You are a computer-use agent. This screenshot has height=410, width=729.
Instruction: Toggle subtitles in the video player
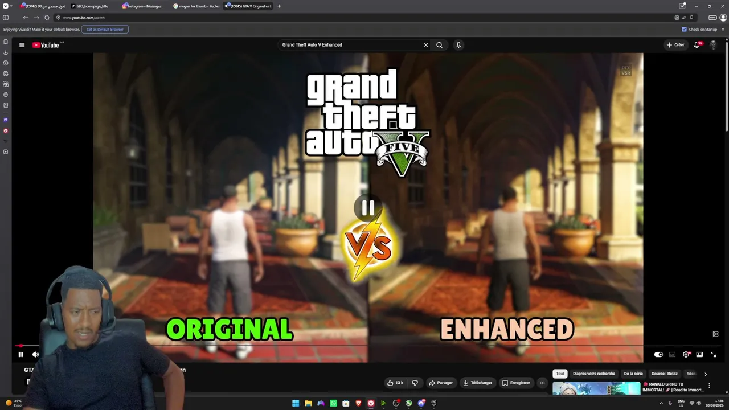672,354
